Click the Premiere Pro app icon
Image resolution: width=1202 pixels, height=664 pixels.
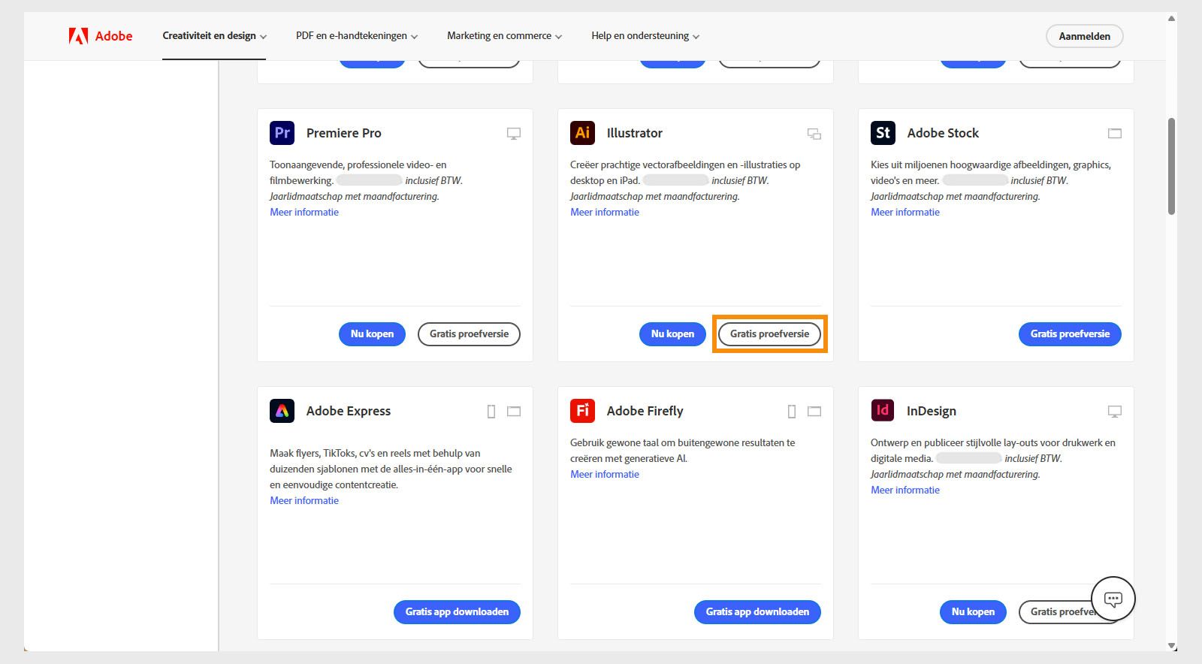(x=282, y=133)
